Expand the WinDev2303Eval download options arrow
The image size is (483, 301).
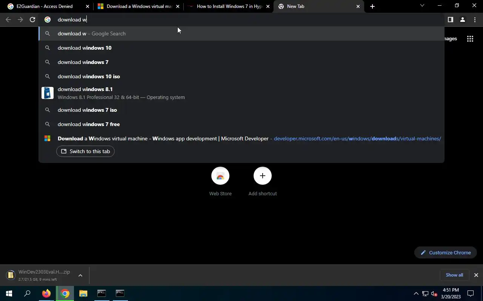(x=80, y=275)
